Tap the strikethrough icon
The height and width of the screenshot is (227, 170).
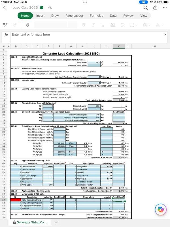click(x=122, y=25)
